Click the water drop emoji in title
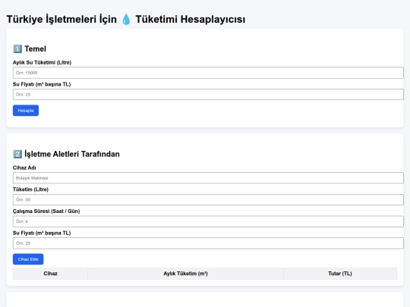 (x=126, y=19)
